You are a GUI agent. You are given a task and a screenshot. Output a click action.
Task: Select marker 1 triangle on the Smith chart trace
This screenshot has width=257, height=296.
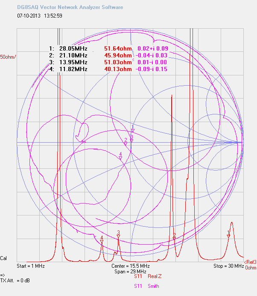pyautogui.click(x=133, y=131)
